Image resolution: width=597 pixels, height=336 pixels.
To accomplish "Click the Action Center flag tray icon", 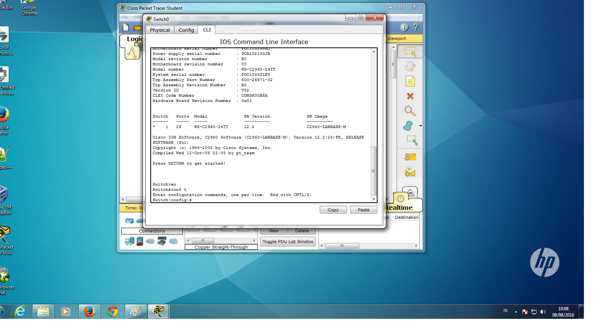I will [x=525, y=312].
